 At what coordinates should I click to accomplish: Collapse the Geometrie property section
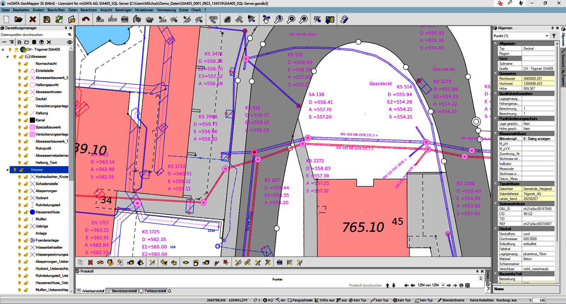pos(495,74)
